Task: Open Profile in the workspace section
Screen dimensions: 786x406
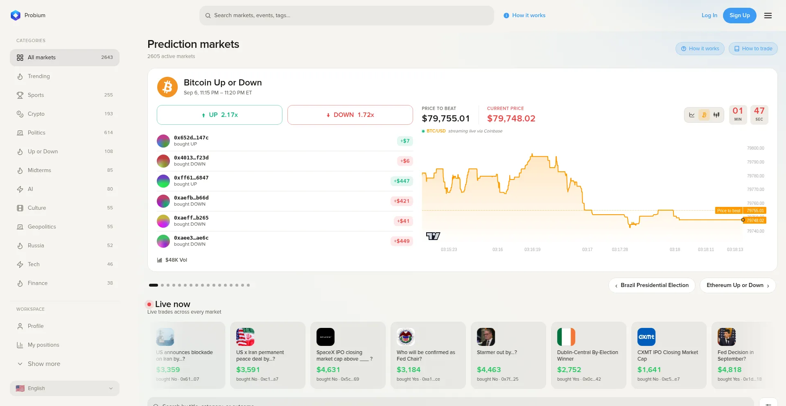Action: [x=65, y=326]
